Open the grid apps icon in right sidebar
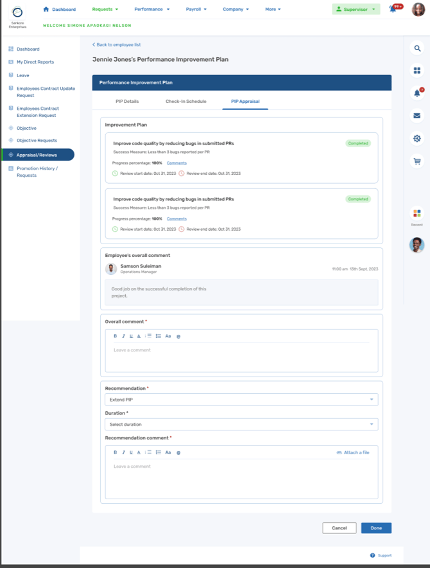This screenshot has height=568, width=430. [x=417, y=71]
